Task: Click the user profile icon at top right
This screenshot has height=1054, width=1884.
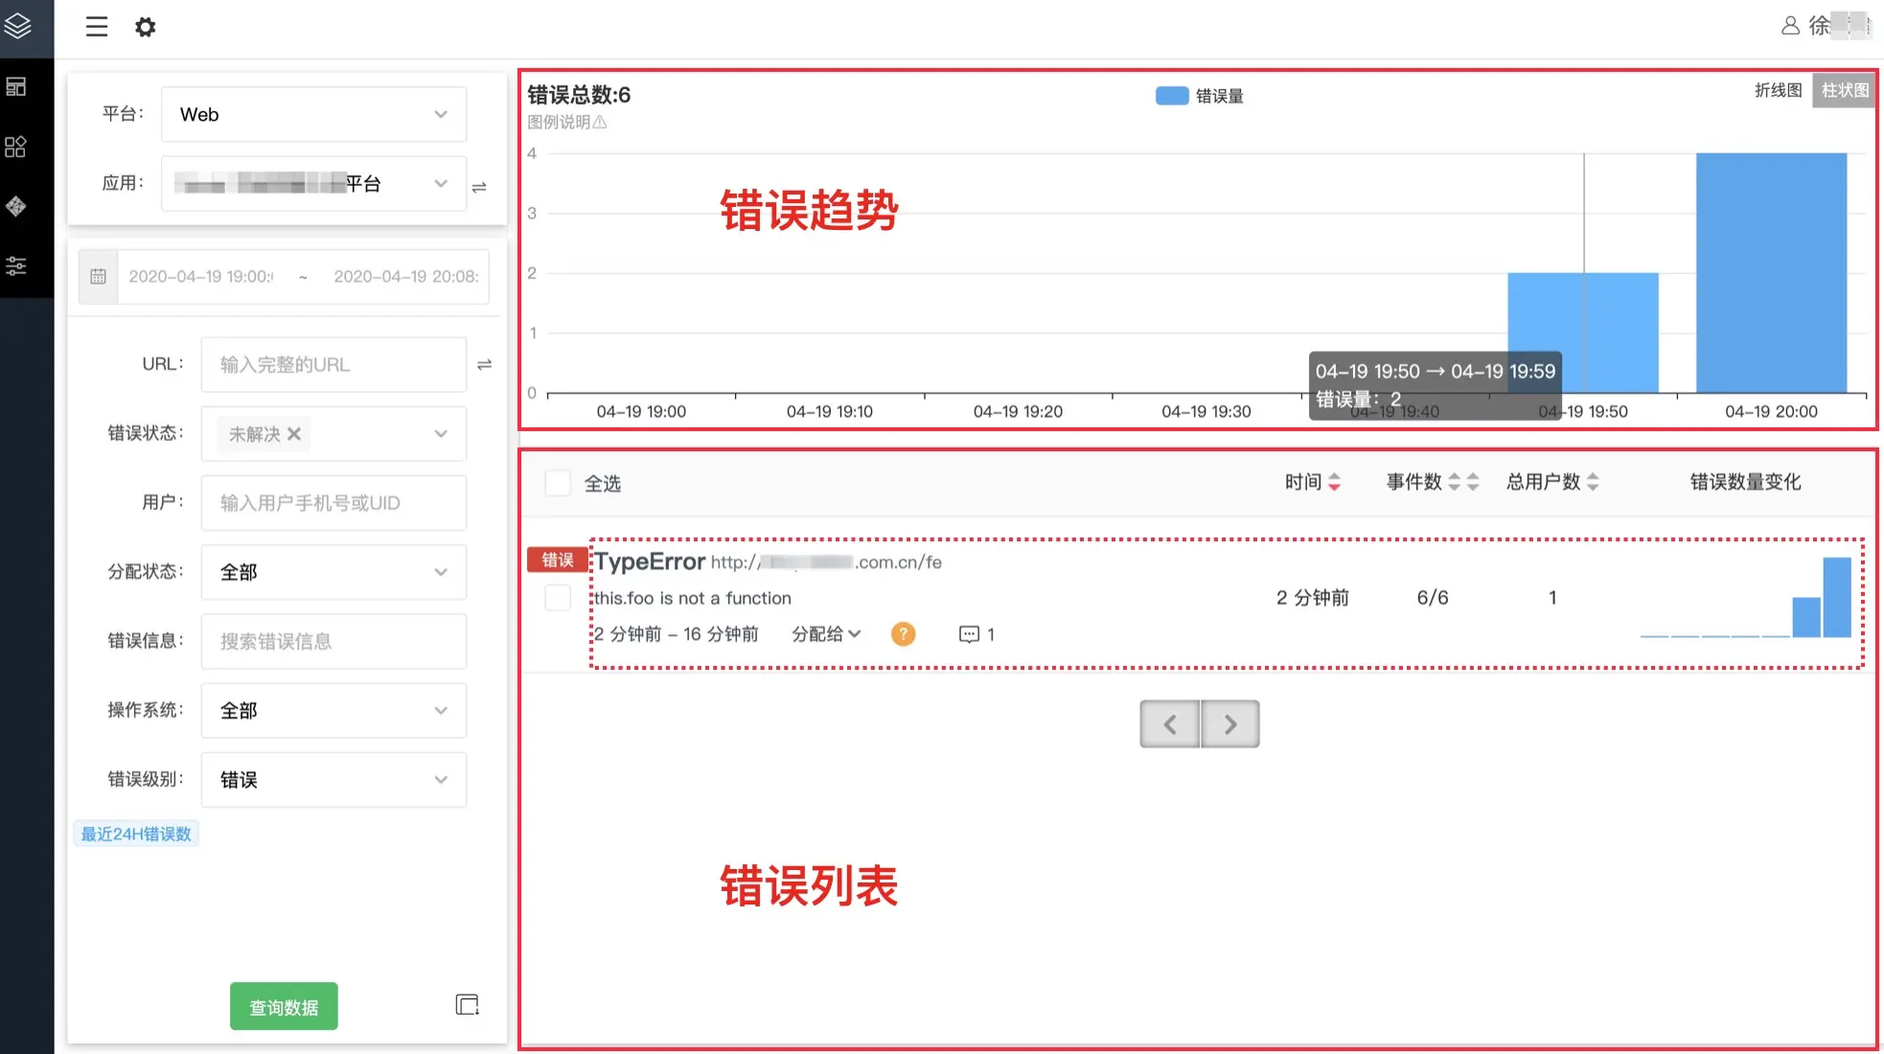Action: pos(1789,26)
